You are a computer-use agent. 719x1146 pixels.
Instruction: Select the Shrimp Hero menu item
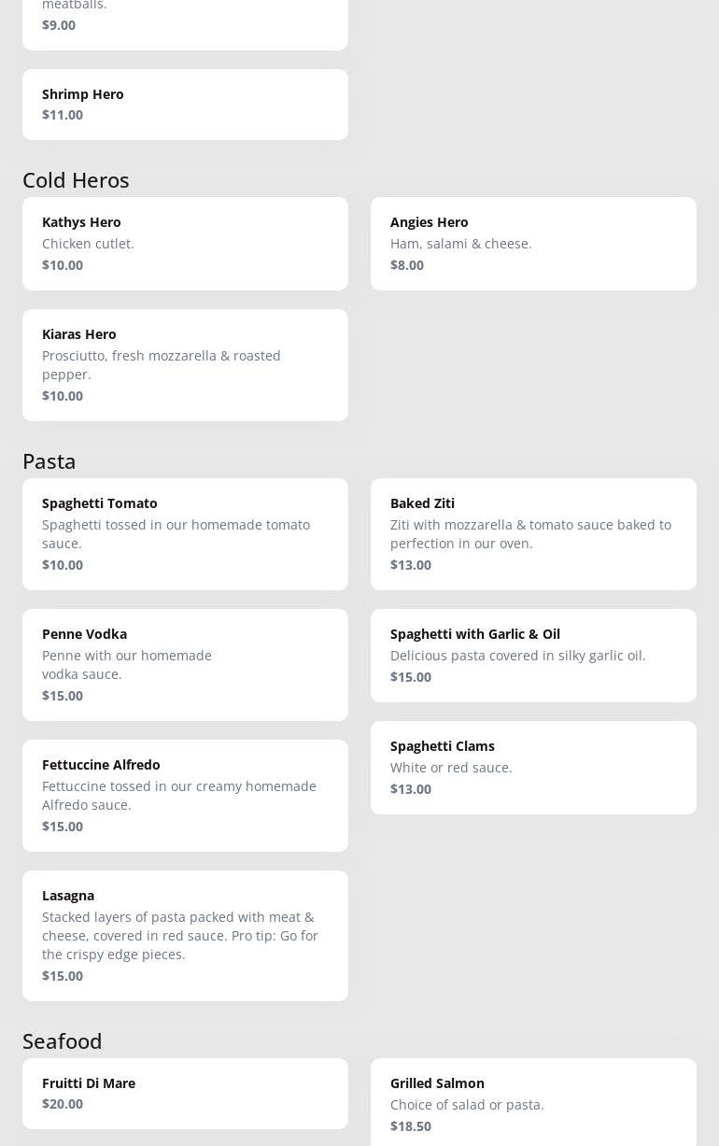coord(185,105)
